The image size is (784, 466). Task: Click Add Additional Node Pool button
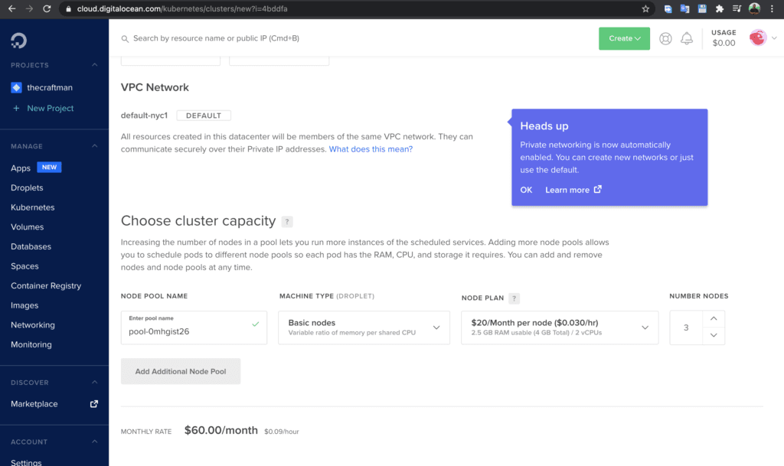pyautogui.click(x=181, y=371)
